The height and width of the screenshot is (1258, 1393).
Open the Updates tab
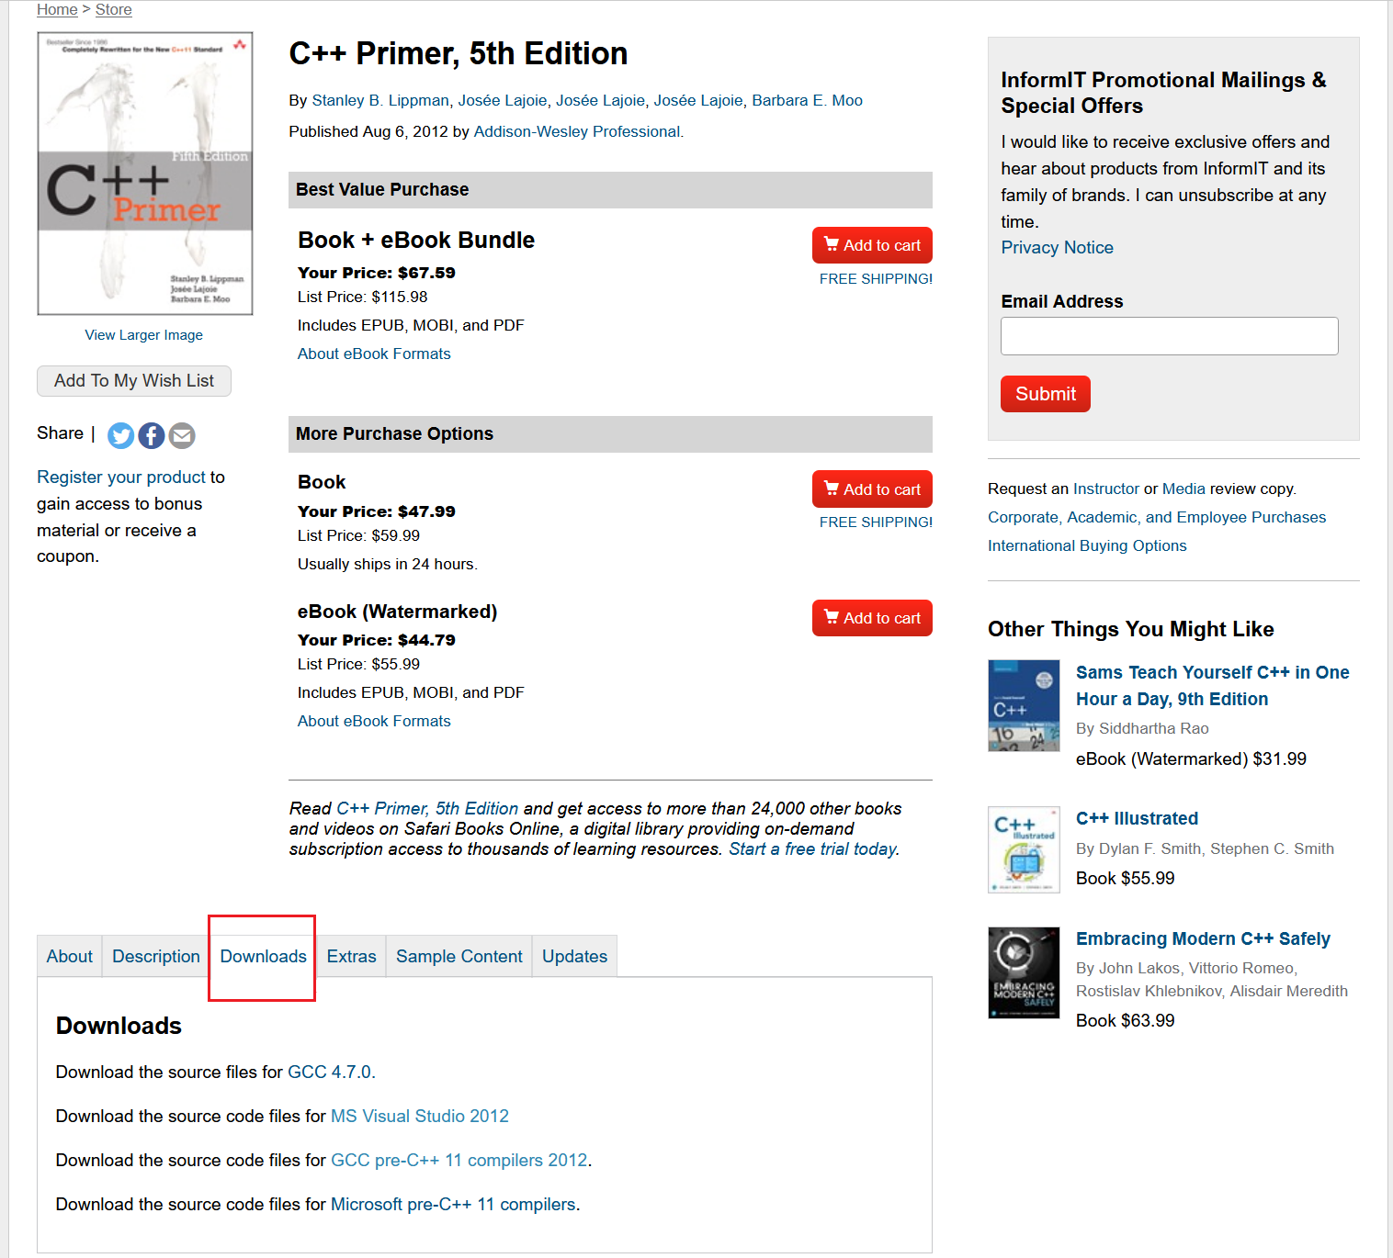(x=575, y=956)
